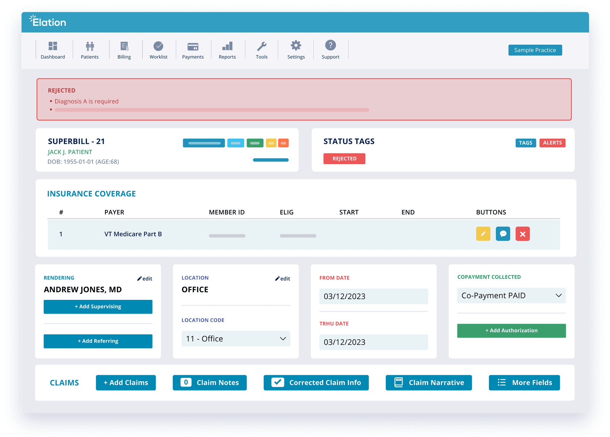The height and width of the screenshot is (437, 610).
Task: Click Add Supervising provider
Action: click(x=98, y=307)
